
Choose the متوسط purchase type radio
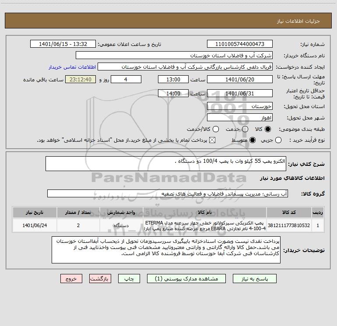point(253,140)
